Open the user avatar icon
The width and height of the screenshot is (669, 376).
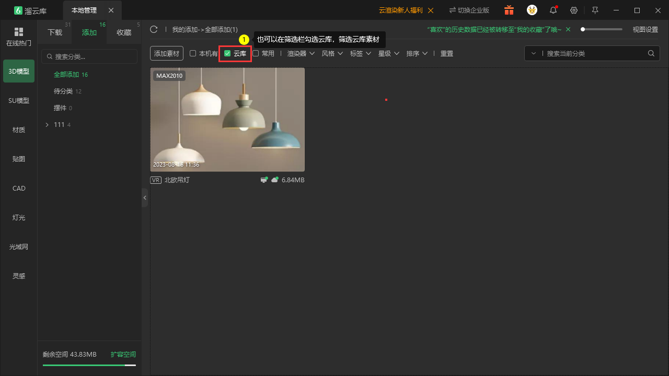coord(532,10)
